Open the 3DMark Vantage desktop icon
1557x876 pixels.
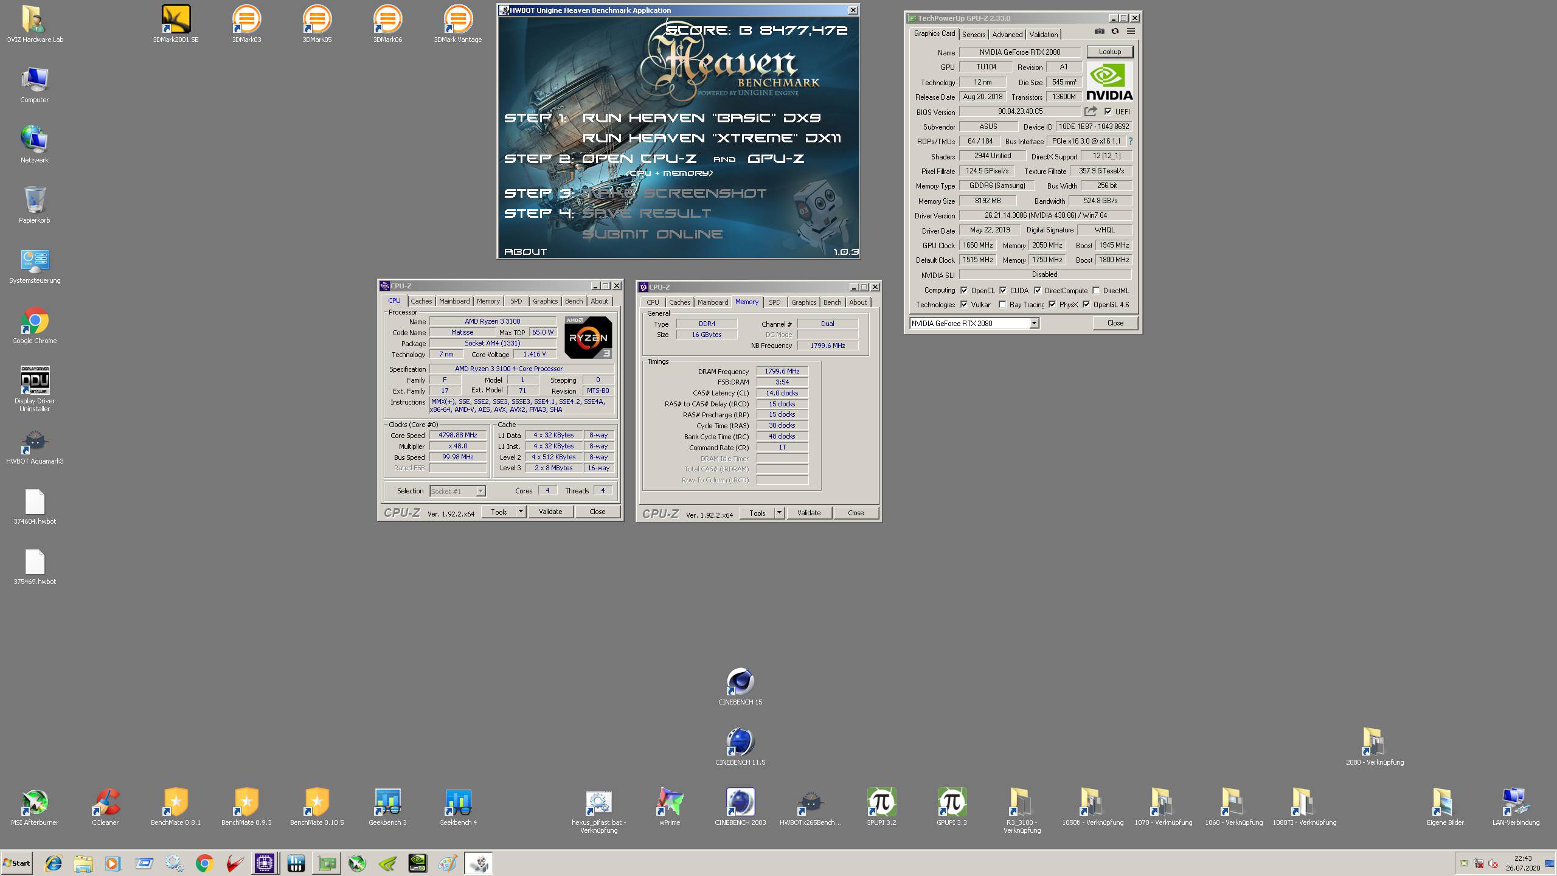coord(458,24)
